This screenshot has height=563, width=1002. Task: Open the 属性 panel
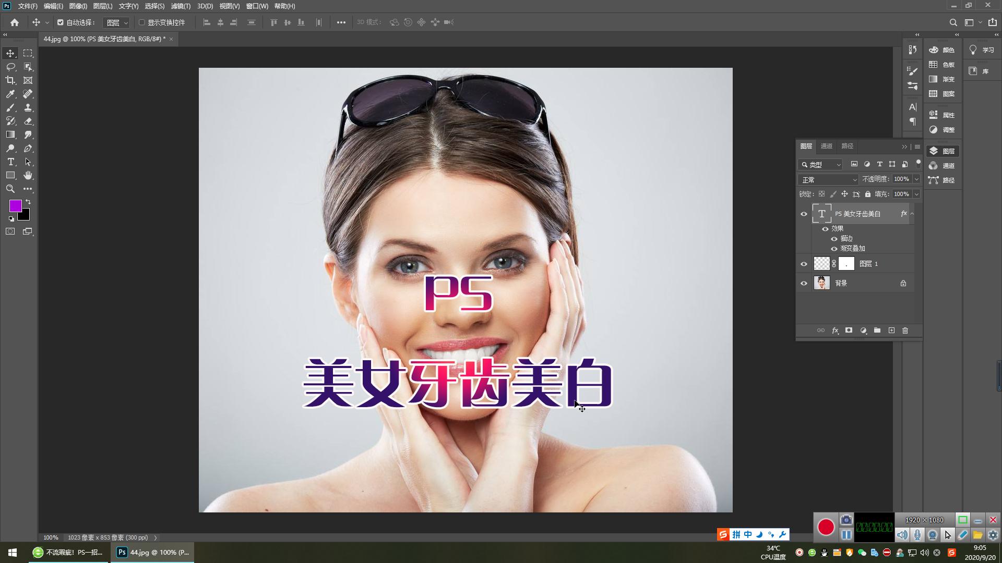[x=943, y=114]
